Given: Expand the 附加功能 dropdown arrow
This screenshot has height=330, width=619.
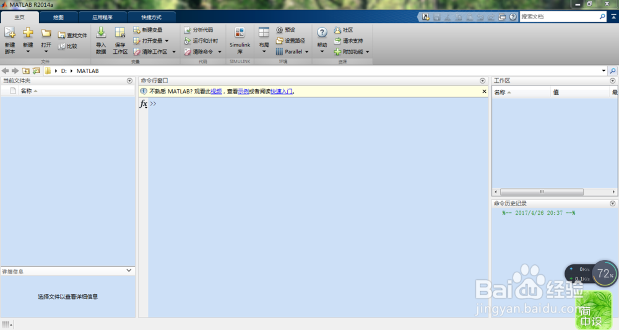Looking at the screenshot, I should point(368,52).
